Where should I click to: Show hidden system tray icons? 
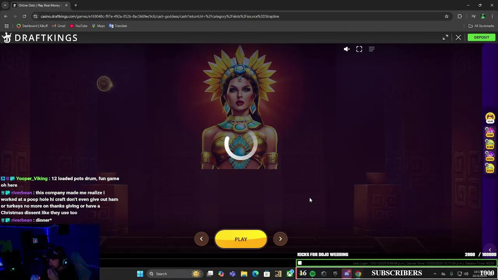[435, 274]
